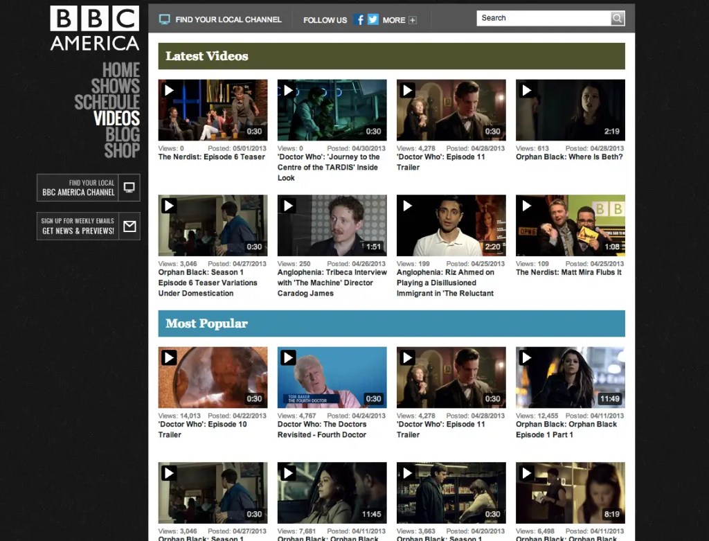Viewport: 709px width, 541px height.
Task: Play The Nerdist Matt Mira Flubs It video
Action: [526, 205]
